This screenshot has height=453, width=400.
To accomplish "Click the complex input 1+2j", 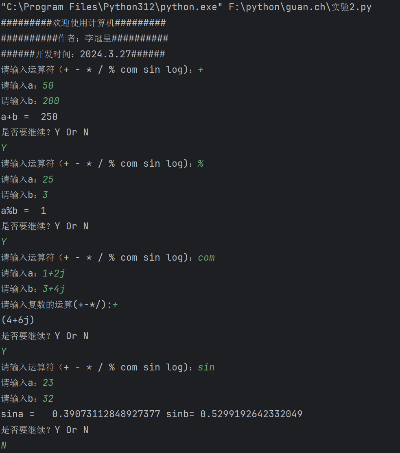I will point(54,273).
